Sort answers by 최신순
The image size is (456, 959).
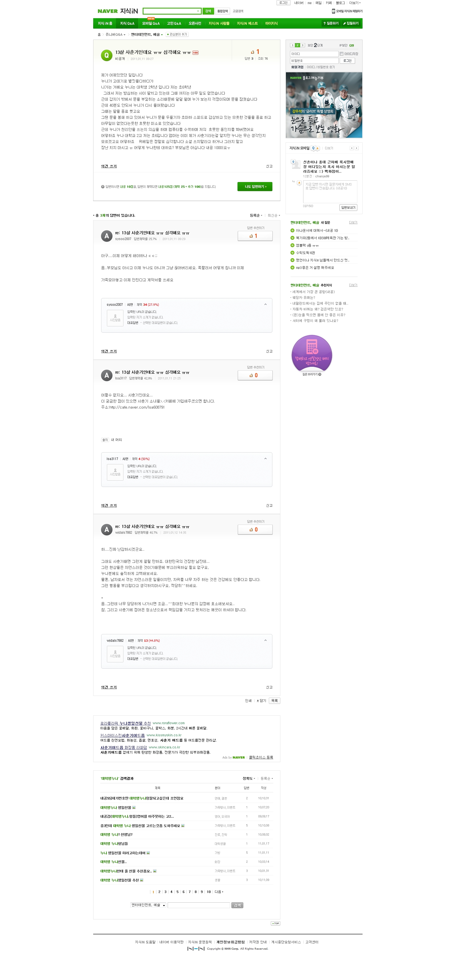pos(273,216)
